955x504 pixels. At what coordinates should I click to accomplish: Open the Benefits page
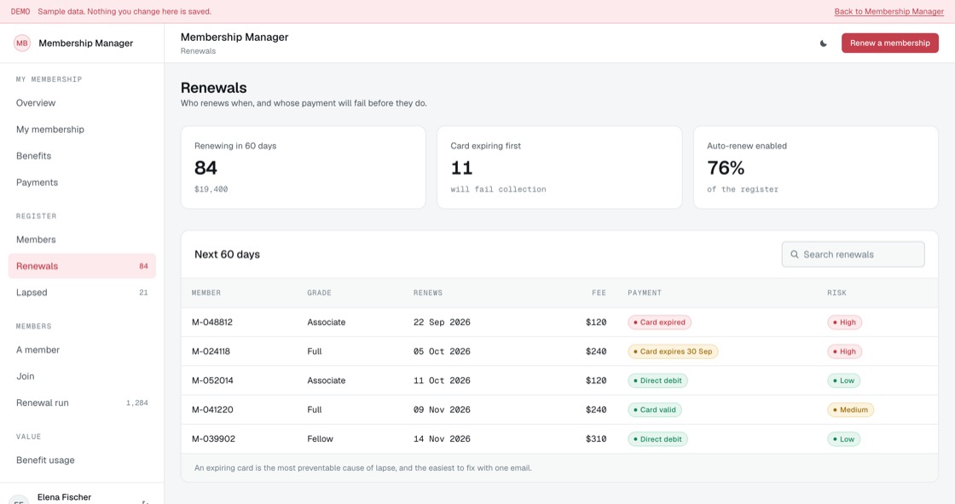pos(82,156)
